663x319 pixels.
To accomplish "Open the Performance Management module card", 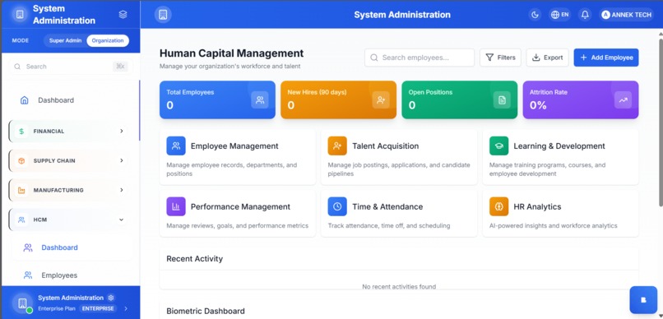I will (238, 214).
